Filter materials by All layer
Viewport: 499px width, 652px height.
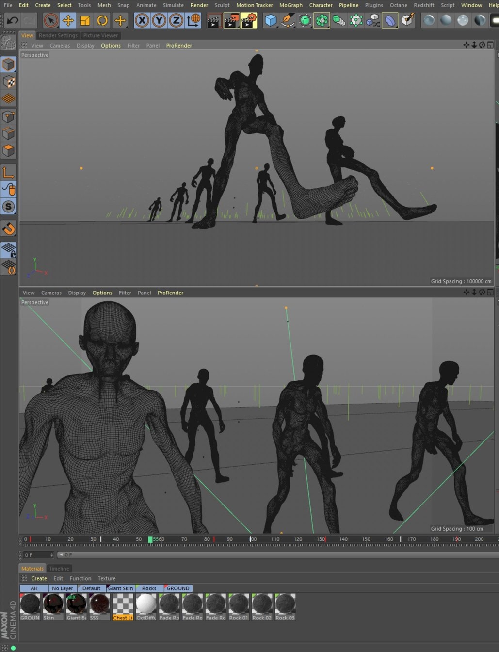coord(33,588)
